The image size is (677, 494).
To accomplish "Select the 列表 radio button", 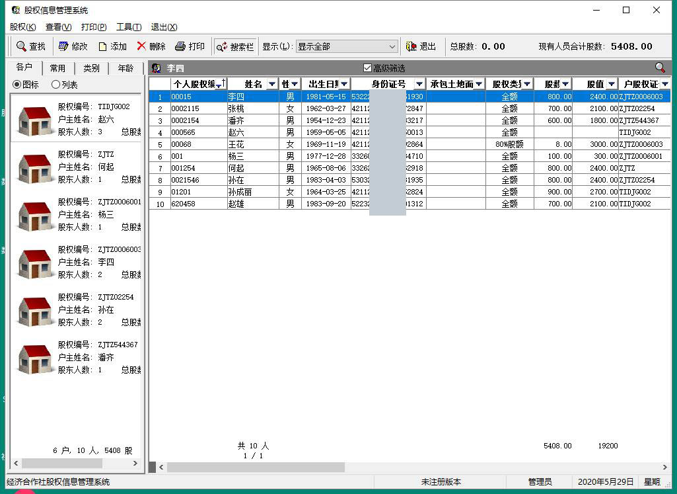I will 55,85.
